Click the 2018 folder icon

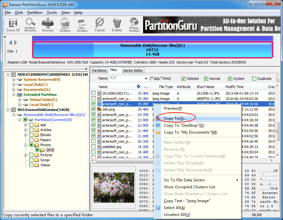pyautogui.click(x=42, y=150)
